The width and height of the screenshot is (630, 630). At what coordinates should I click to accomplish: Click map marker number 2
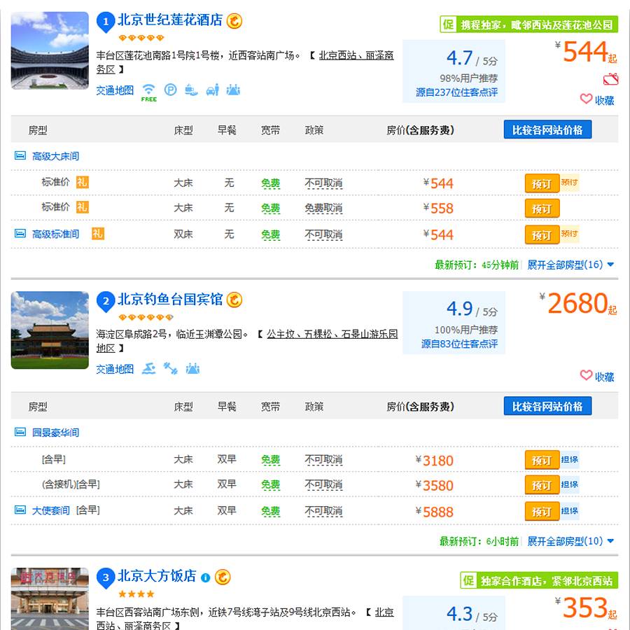point(106,301)
